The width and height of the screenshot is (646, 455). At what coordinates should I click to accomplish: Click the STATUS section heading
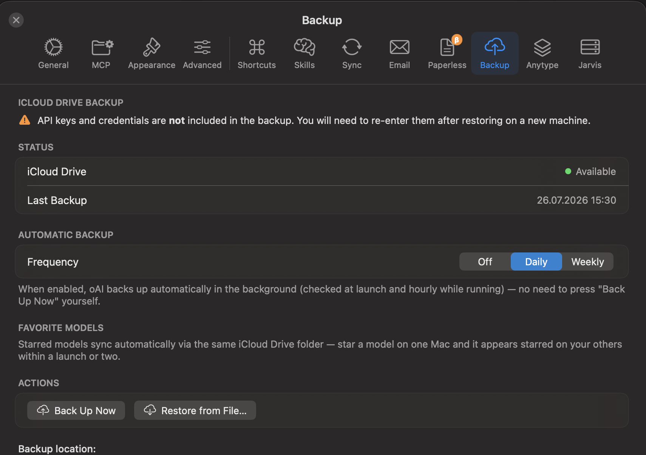tap(36, 147)
